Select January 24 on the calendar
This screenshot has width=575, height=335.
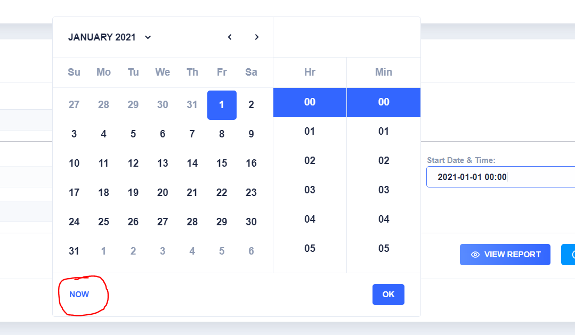(74, 222)
